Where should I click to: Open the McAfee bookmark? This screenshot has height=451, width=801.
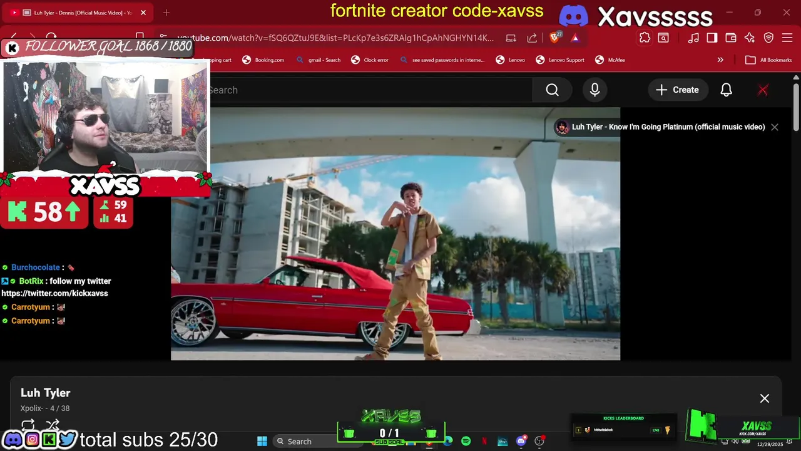[610, 60]
